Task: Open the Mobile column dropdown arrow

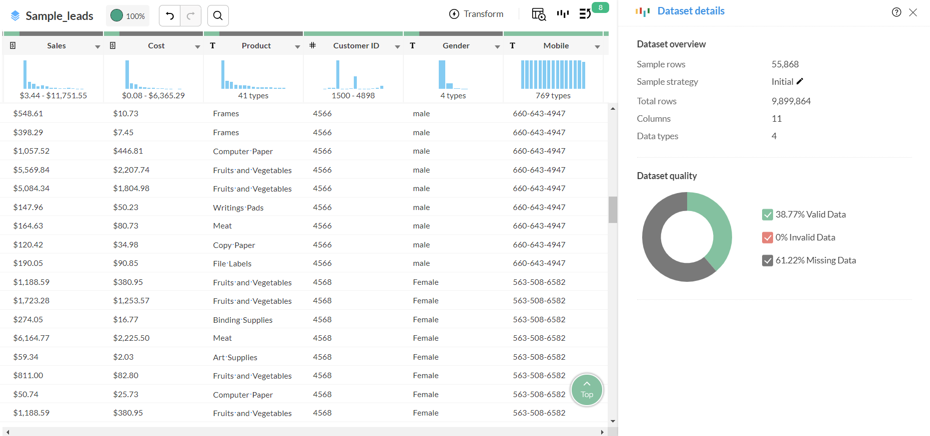Action: 597,46
